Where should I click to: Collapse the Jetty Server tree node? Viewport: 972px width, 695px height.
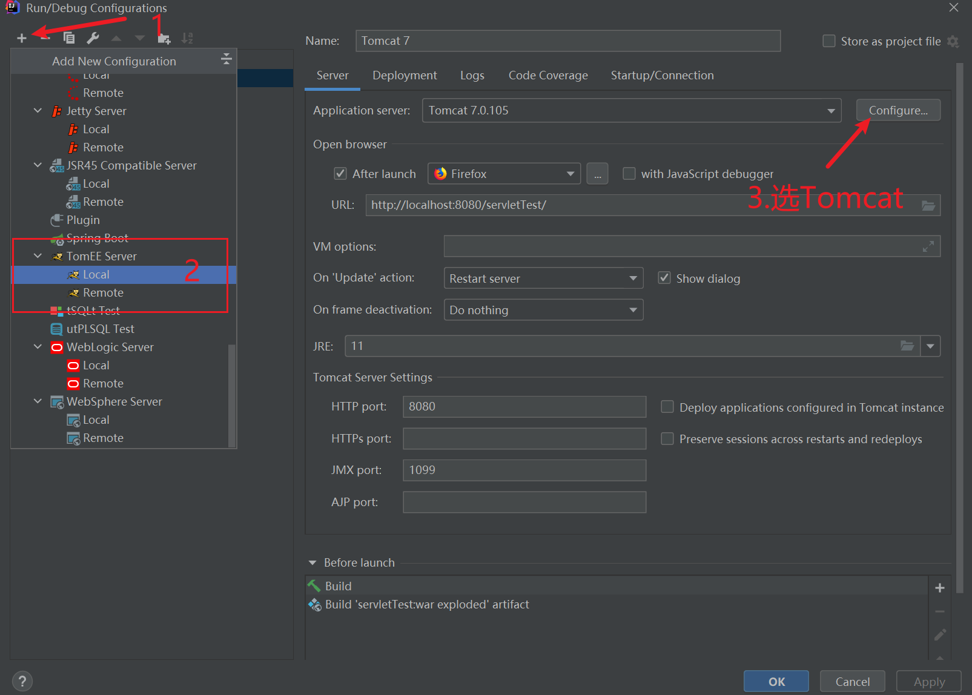coord(38,111)
